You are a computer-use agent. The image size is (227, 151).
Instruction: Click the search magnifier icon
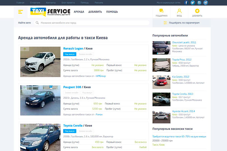tap(37, 23)
